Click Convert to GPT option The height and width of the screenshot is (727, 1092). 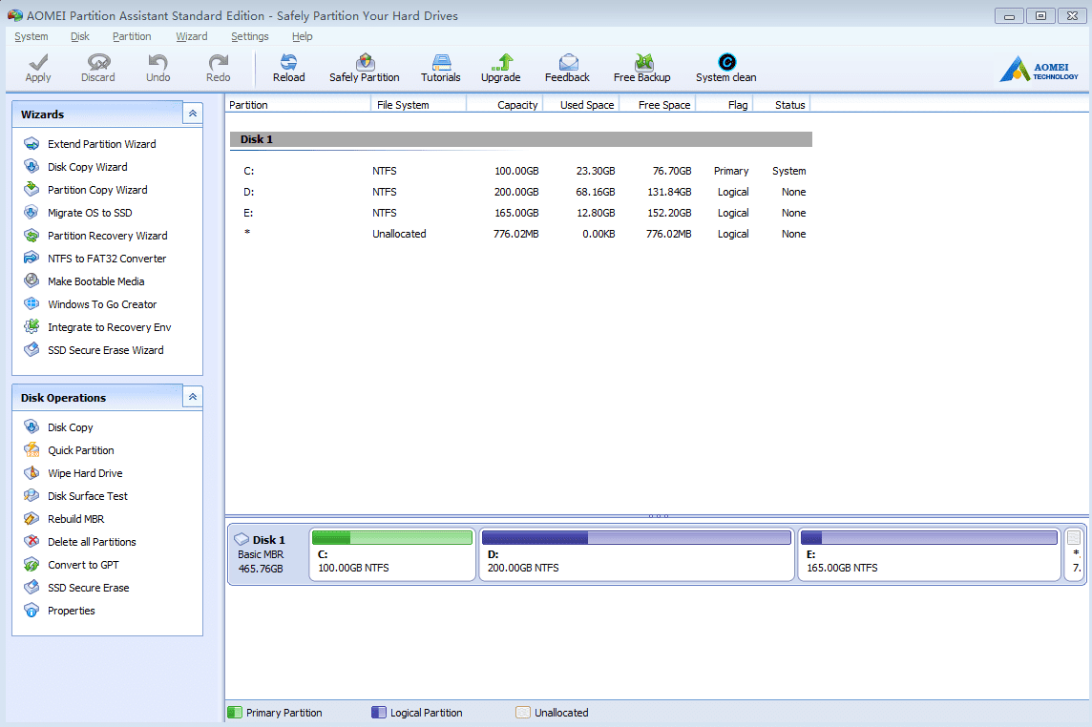(x=83, y=565)
